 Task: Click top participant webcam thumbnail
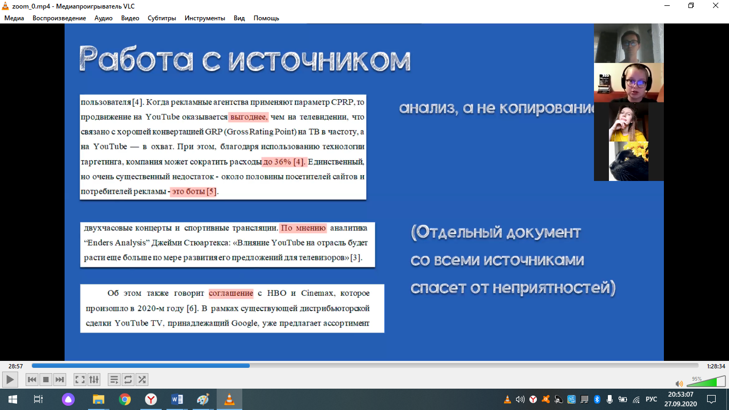pyautogui.click(x=629, y=43)
